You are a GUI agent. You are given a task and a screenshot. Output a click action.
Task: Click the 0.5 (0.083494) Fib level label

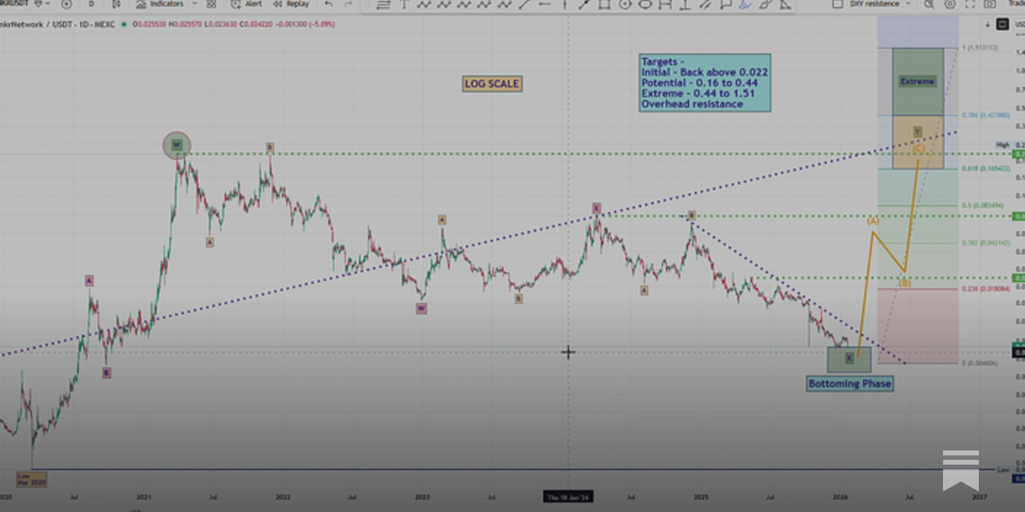pyautogui.click(x=983, y=205)
